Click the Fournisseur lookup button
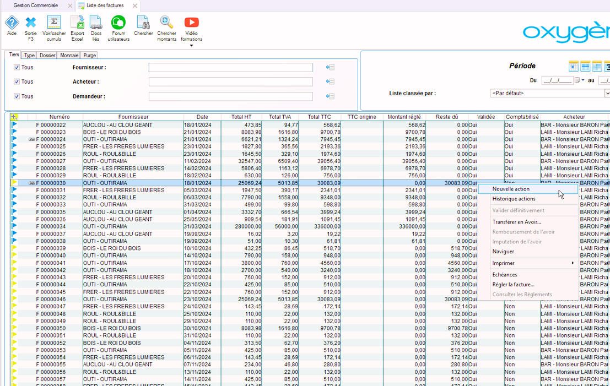Image resolution: width=610 pixels, height=386 pixels. click(x=330, y=68)
